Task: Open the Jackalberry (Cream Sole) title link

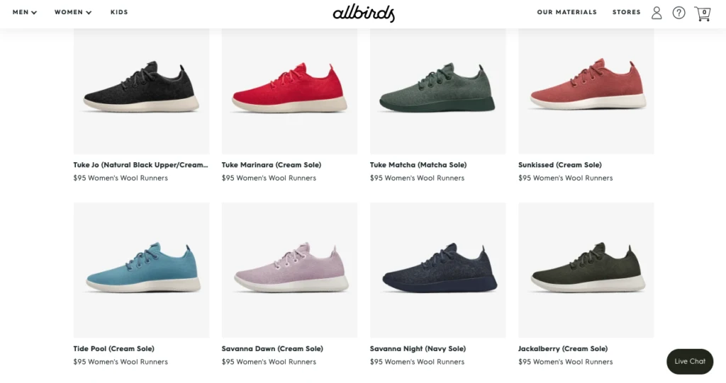Action: [563, 349]
